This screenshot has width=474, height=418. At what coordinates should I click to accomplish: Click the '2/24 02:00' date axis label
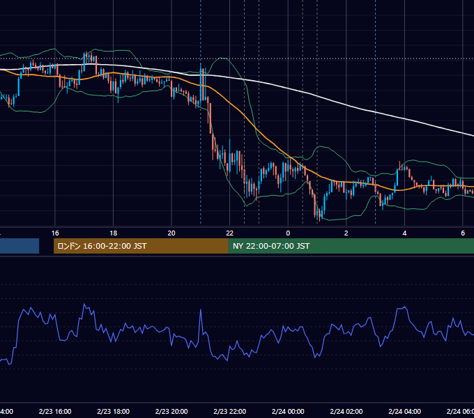click(346, 411)
